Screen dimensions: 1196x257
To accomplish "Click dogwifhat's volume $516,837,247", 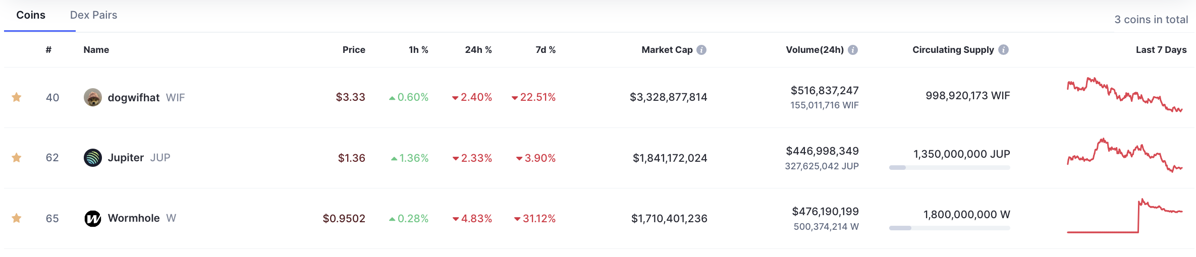I will coord(825,91).
